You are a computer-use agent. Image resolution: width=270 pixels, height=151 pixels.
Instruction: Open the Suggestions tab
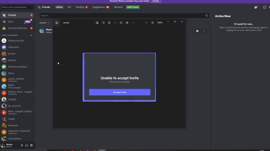(x=101, y=7)
